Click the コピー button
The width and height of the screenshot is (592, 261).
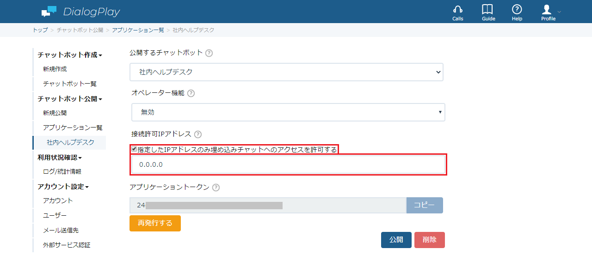(x=425, y=206)
